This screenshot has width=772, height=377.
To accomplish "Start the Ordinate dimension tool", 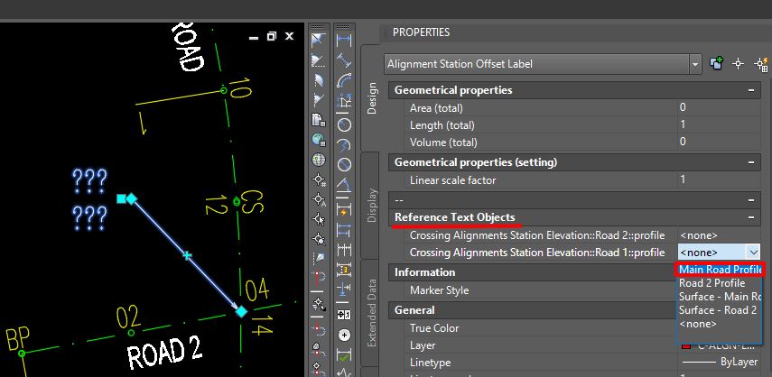I will (344, 101).
